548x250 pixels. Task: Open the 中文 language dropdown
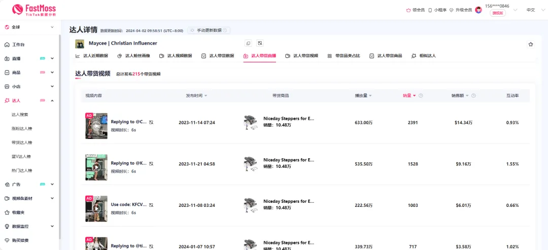click(x=531, y=10)
